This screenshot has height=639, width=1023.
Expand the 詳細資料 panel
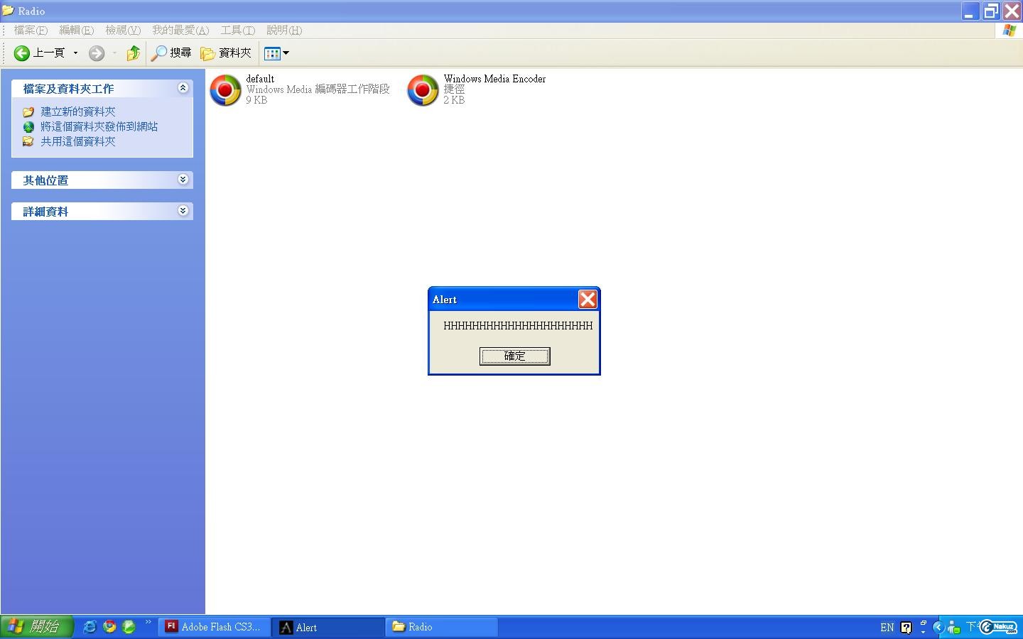(x=183, y=211)
